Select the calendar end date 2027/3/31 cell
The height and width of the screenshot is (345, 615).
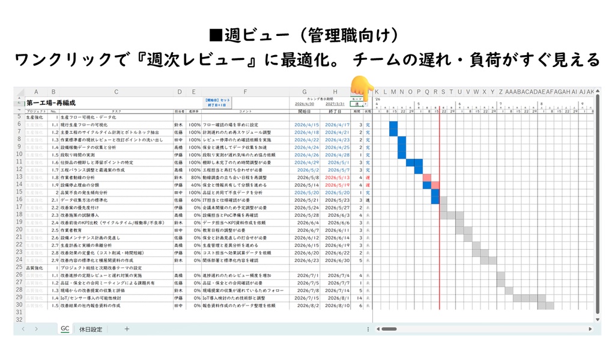(x=335, y=104)
